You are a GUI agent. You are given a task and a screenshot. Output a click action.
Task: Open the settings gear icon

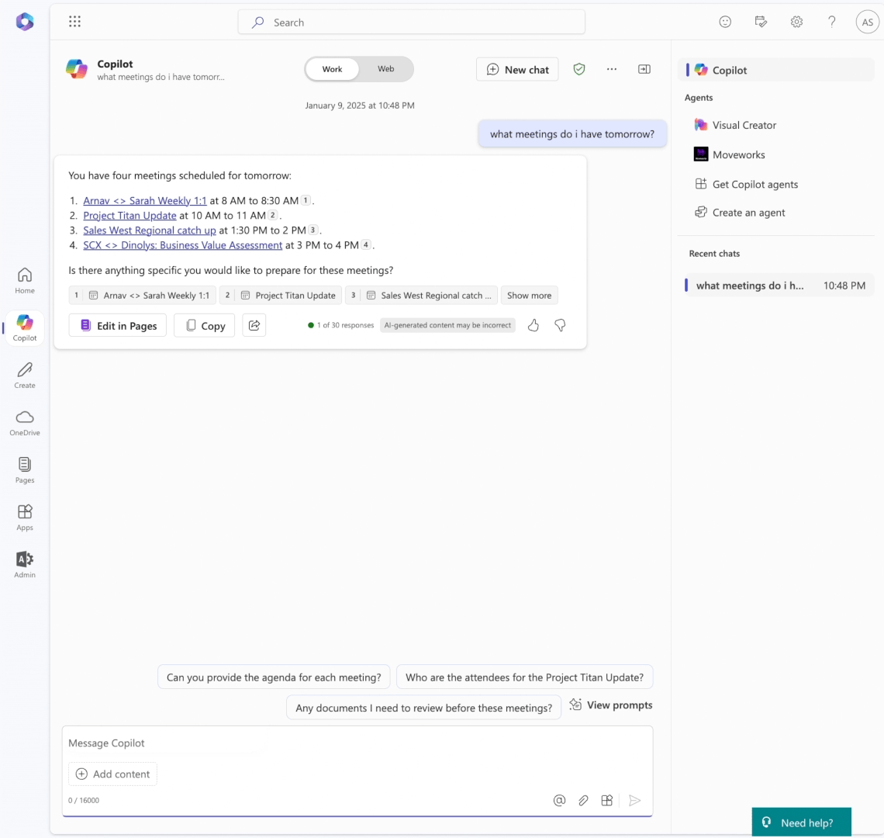[x=796, y=22]
